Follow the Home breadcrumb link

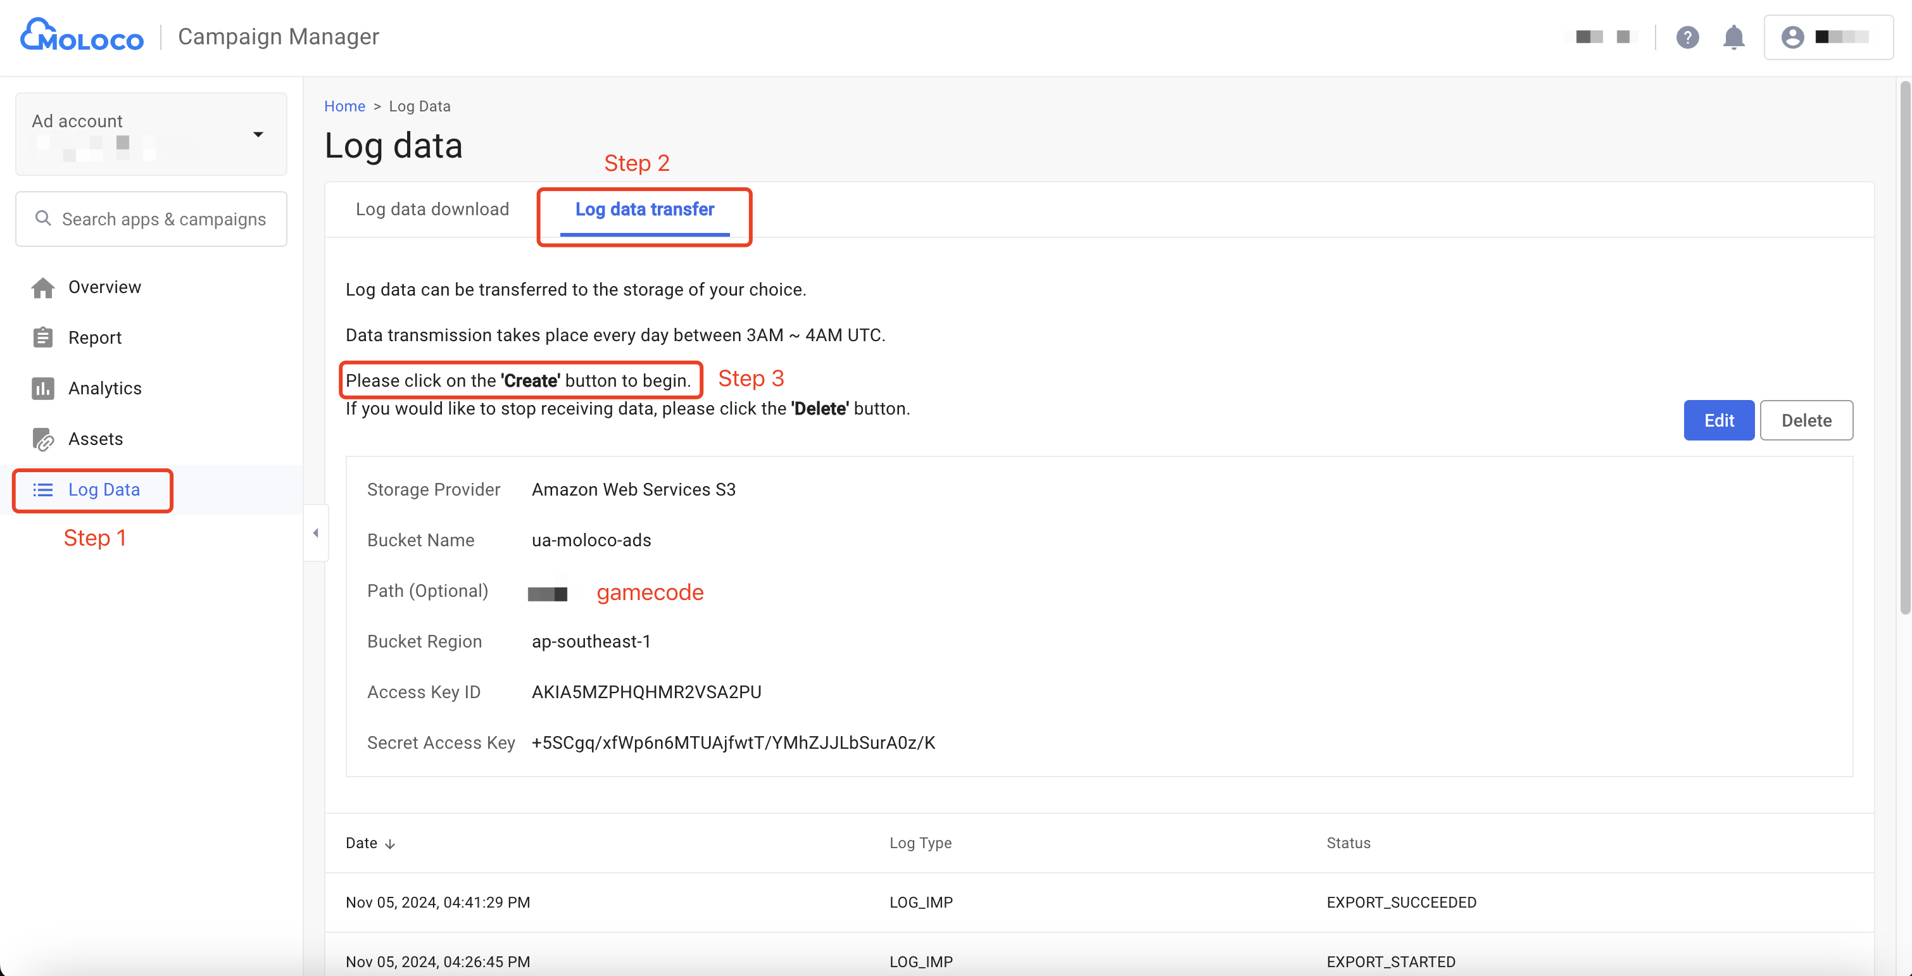pos(344,106)
